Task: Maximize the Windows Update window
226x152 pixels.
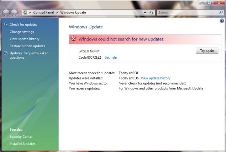Action: (210, 3)
